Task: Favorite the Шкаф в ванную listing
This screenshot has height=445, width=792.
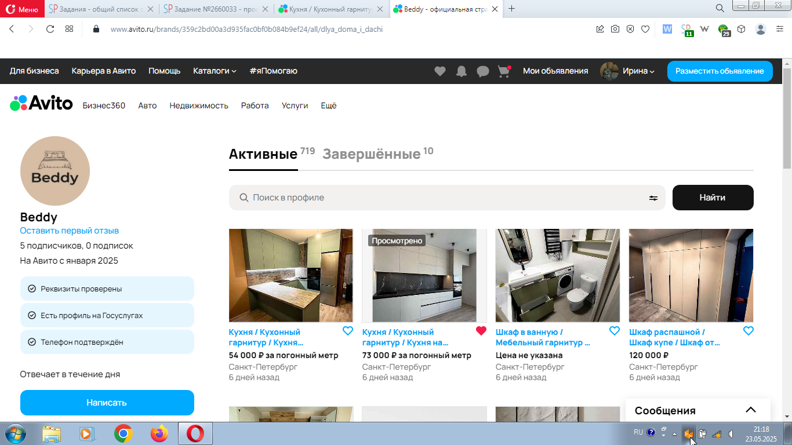Action: pyautogui.click(x=614, y=331)
